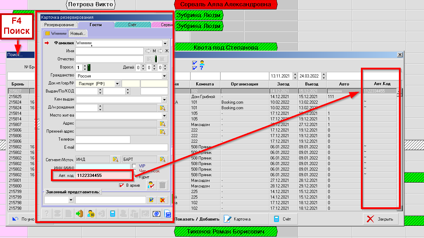This screenshot has width=424, height=238.
Task: Click the email @ icon in card toolbar
Action: (156, 214)
